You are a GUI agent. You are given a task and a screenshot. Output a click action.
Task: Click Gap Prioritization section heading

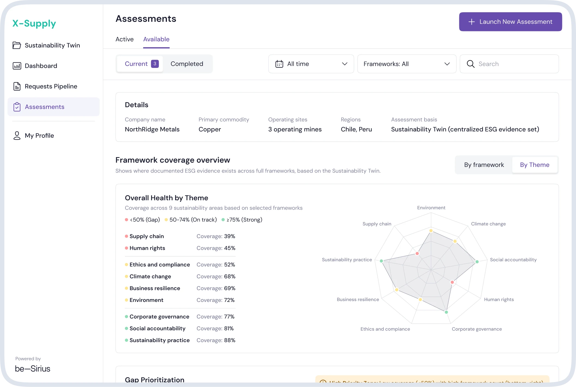[154, 379]
